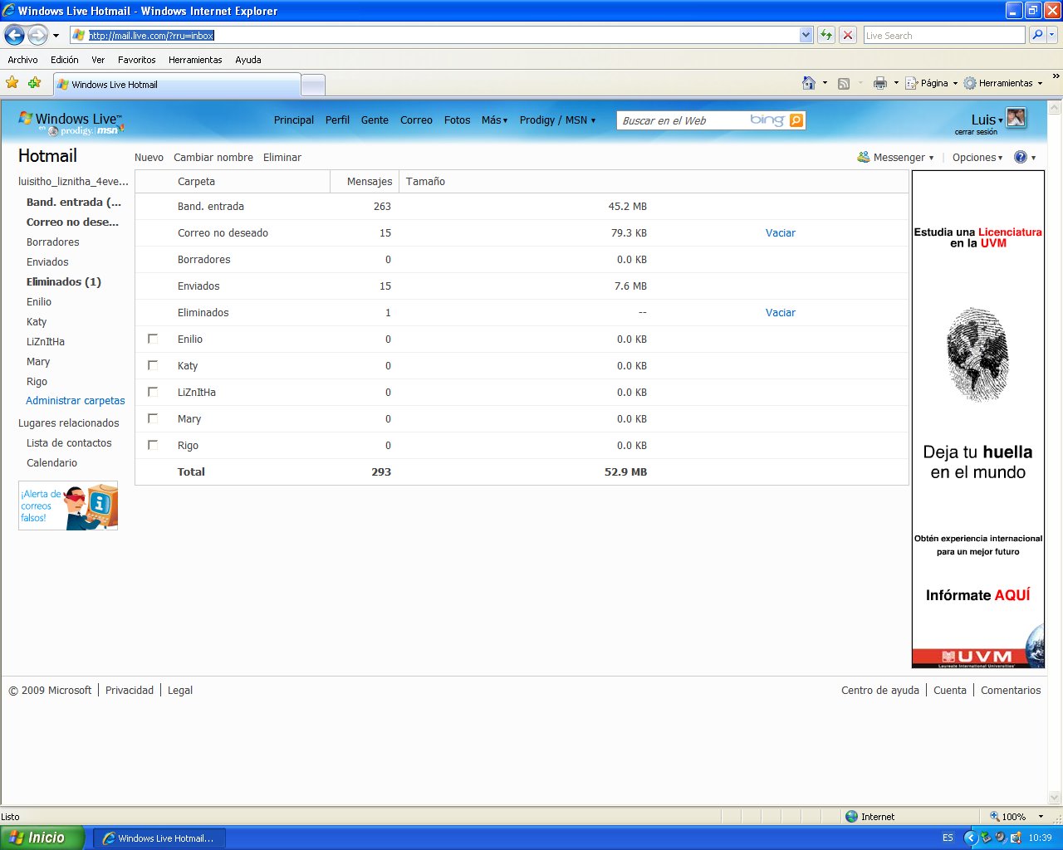
Task: Click the Home page icon
Action: pos(809,83)
